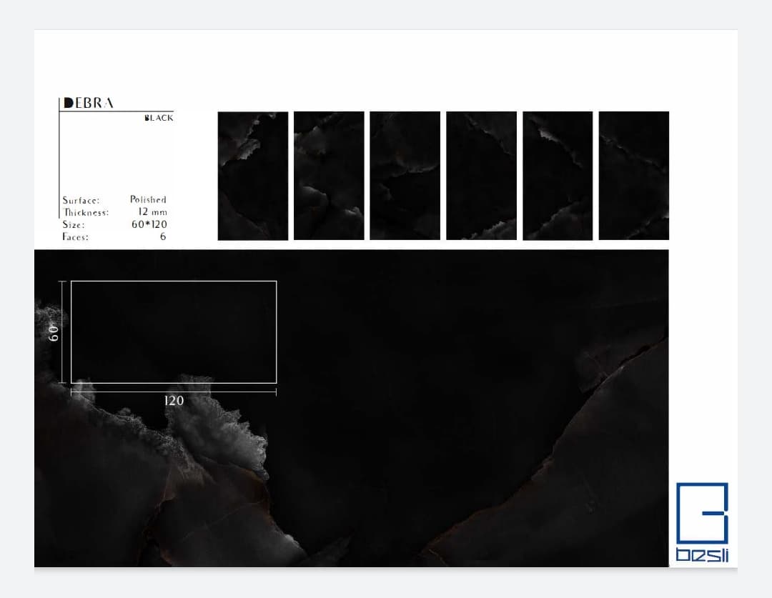The image size is (772, 598).
Task: Click the besli logo
Action: click(702, 522)
